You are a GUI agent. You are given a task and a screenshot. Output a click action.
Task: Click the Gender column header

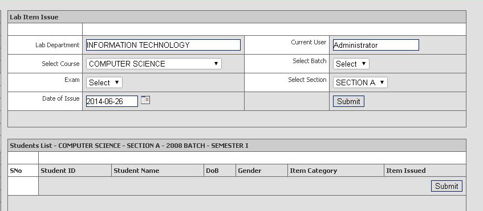(x=250, y=171)
